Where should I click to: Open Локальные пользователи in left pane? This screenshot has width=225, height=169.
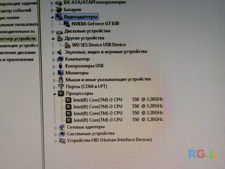(x=19, y=25)
